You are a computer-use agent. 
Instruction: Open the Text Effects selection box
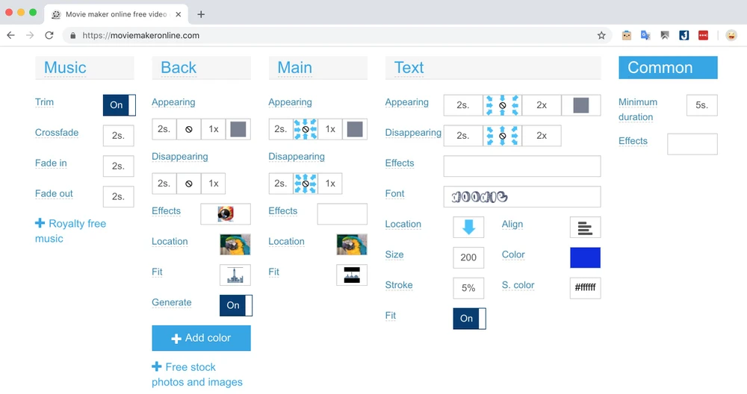coord(521,166)
